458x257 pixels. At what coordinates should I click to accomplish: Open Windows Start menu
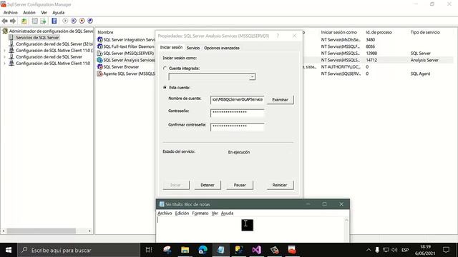click(x=9, y=250)
